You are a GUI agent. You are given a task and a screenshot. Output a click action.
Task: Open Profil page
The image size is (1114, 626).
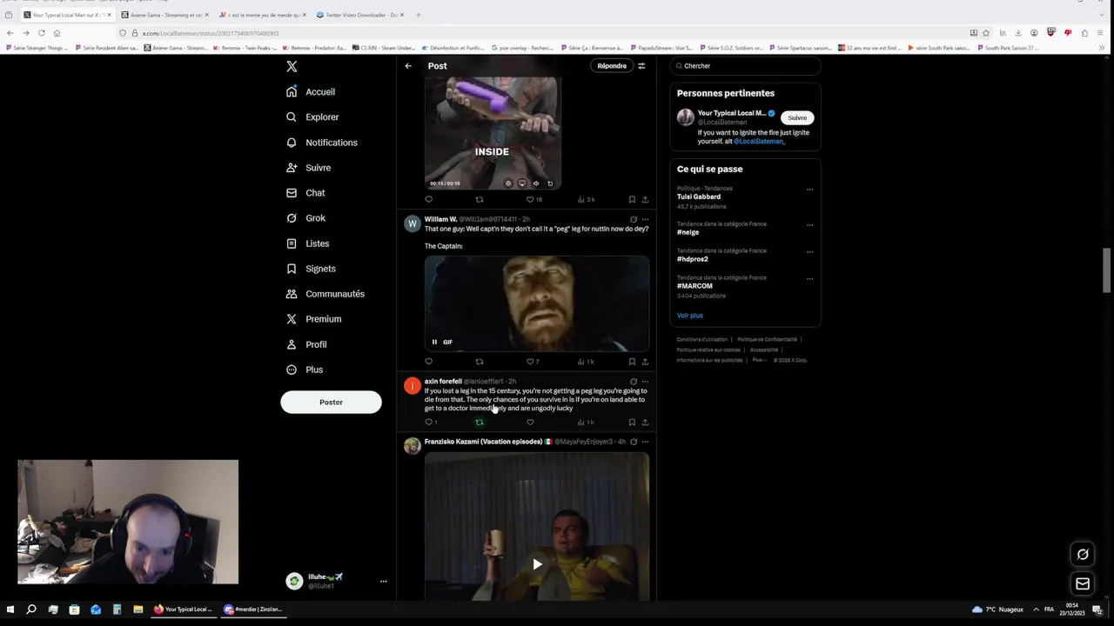[x=306, y=344]
